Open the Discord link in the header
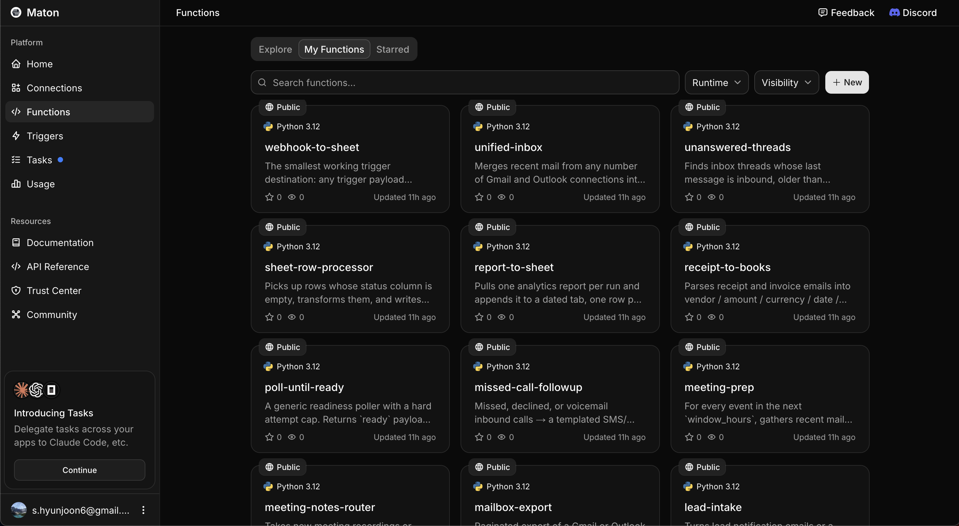 pos(913,13)
